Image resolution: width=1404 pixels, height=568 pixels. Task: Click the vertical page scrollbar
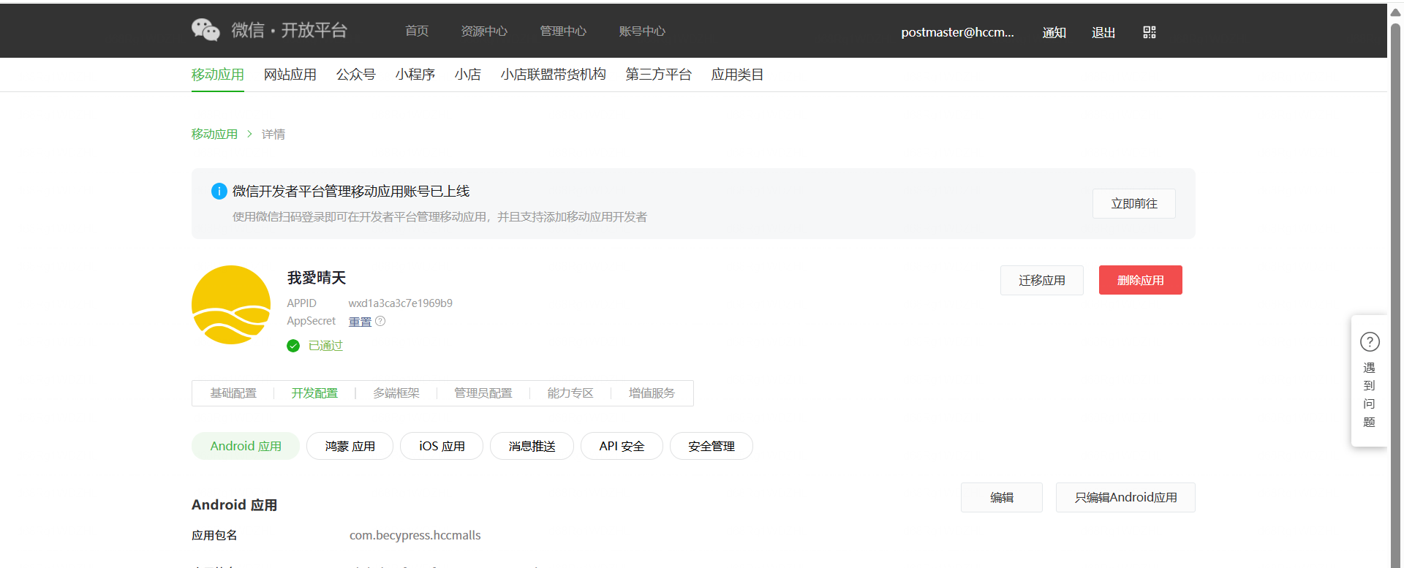tap(1395, 296)
